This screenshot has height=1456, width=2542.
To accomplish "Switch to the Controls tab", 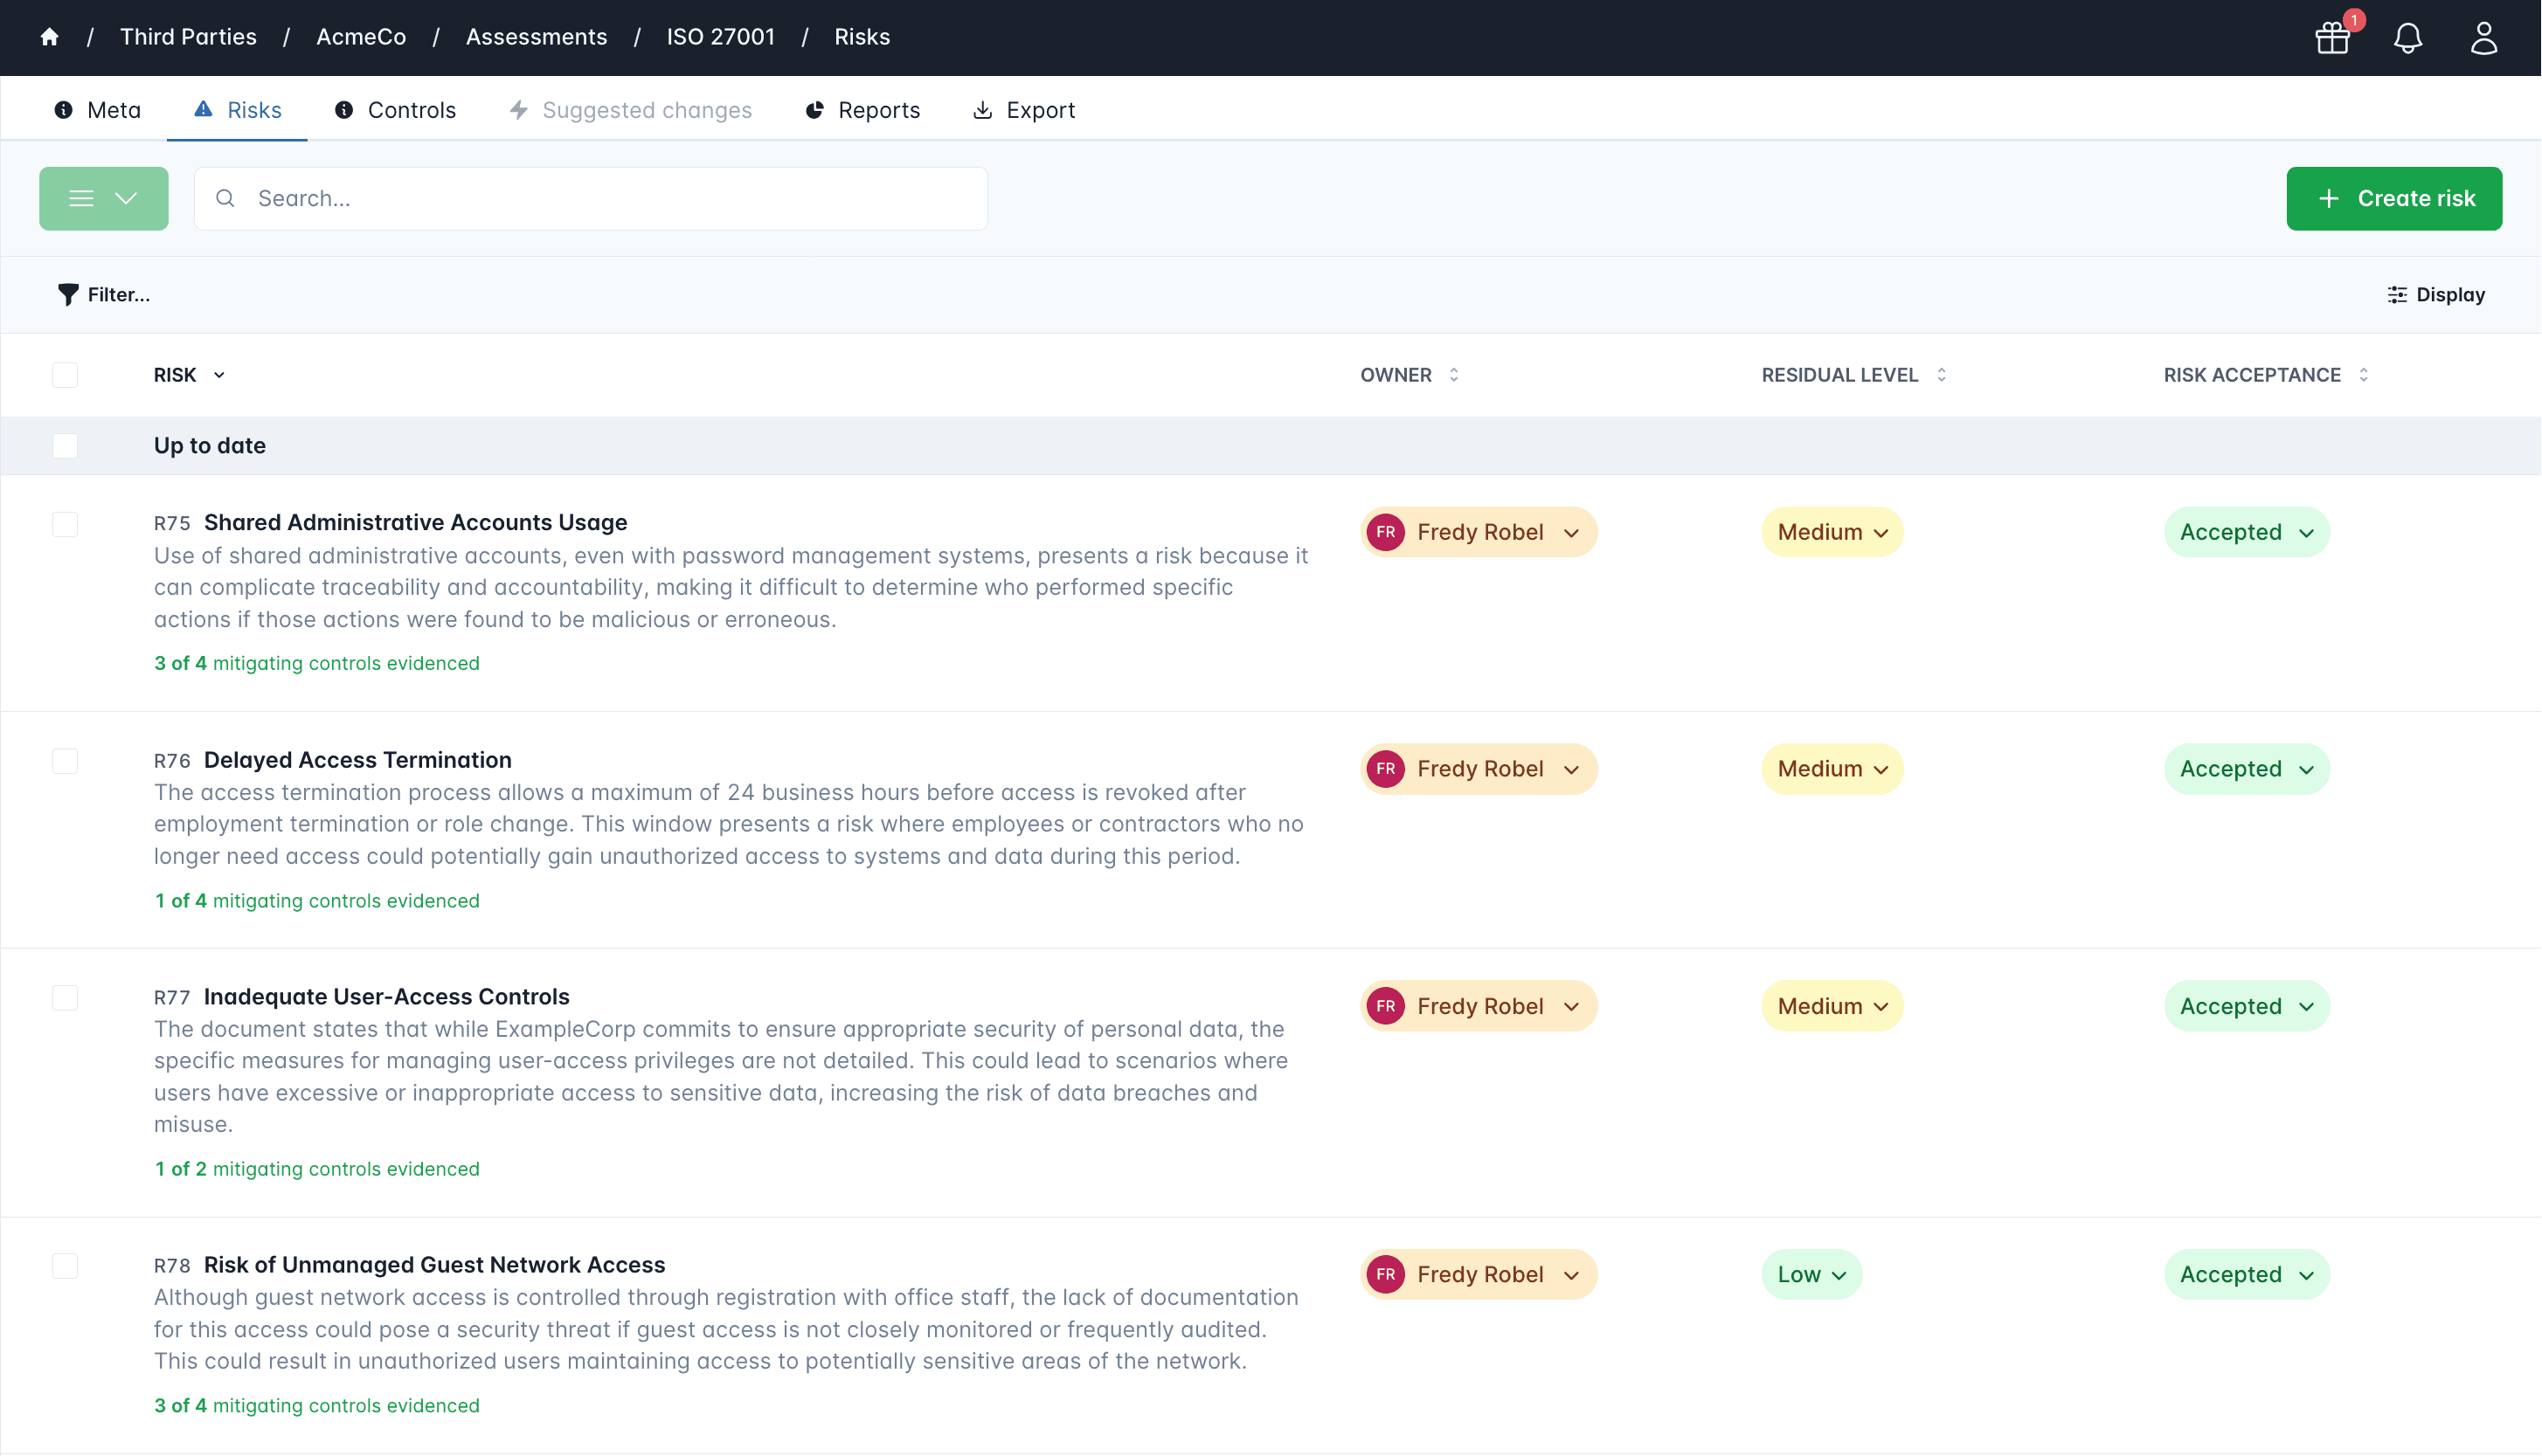I will [394, 110].
